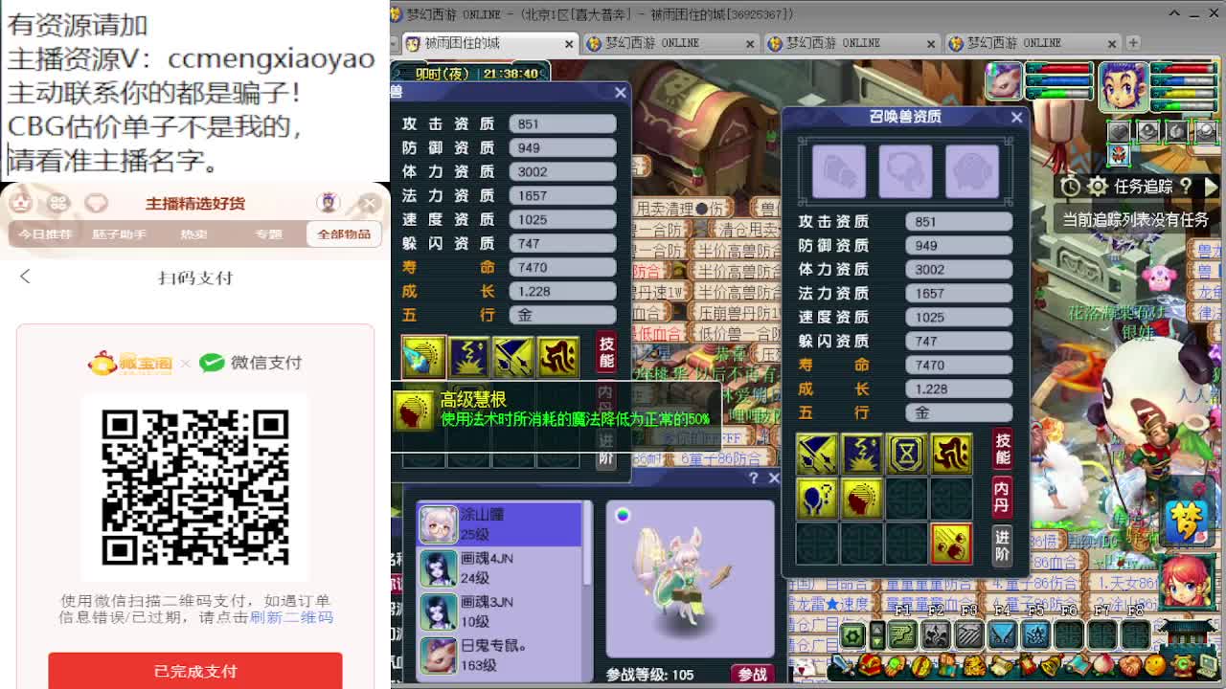Screen dimensions: 1226x689
Task: Open the first equipment slot in 召唤兽资质 panel
Action: 839,171
